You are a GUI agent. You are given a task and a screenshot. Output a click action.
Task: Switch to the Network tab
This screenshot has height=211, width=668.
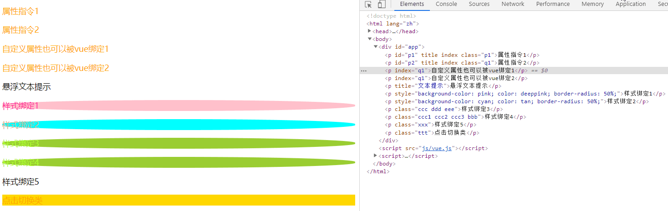(513, 4)
